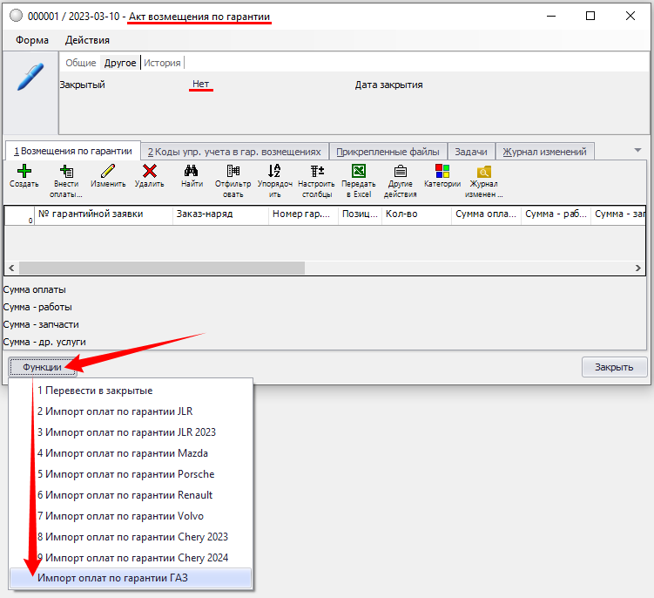Expand the tab overflow arrow
This screenshot has width=654, height=598.
click(x=637, y=151)
